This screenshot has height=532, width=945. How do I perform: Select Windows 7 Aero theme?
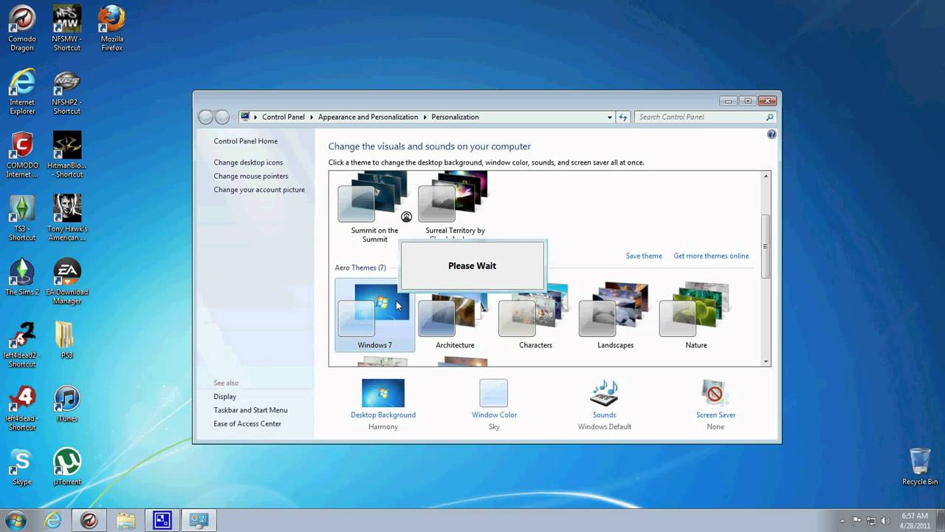[x=375, y=315]
